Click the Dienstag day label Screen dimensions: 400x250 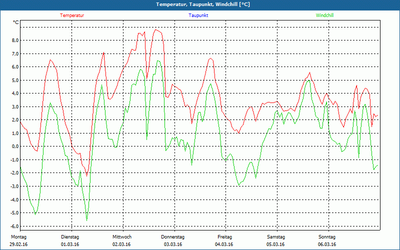point(70,237)
